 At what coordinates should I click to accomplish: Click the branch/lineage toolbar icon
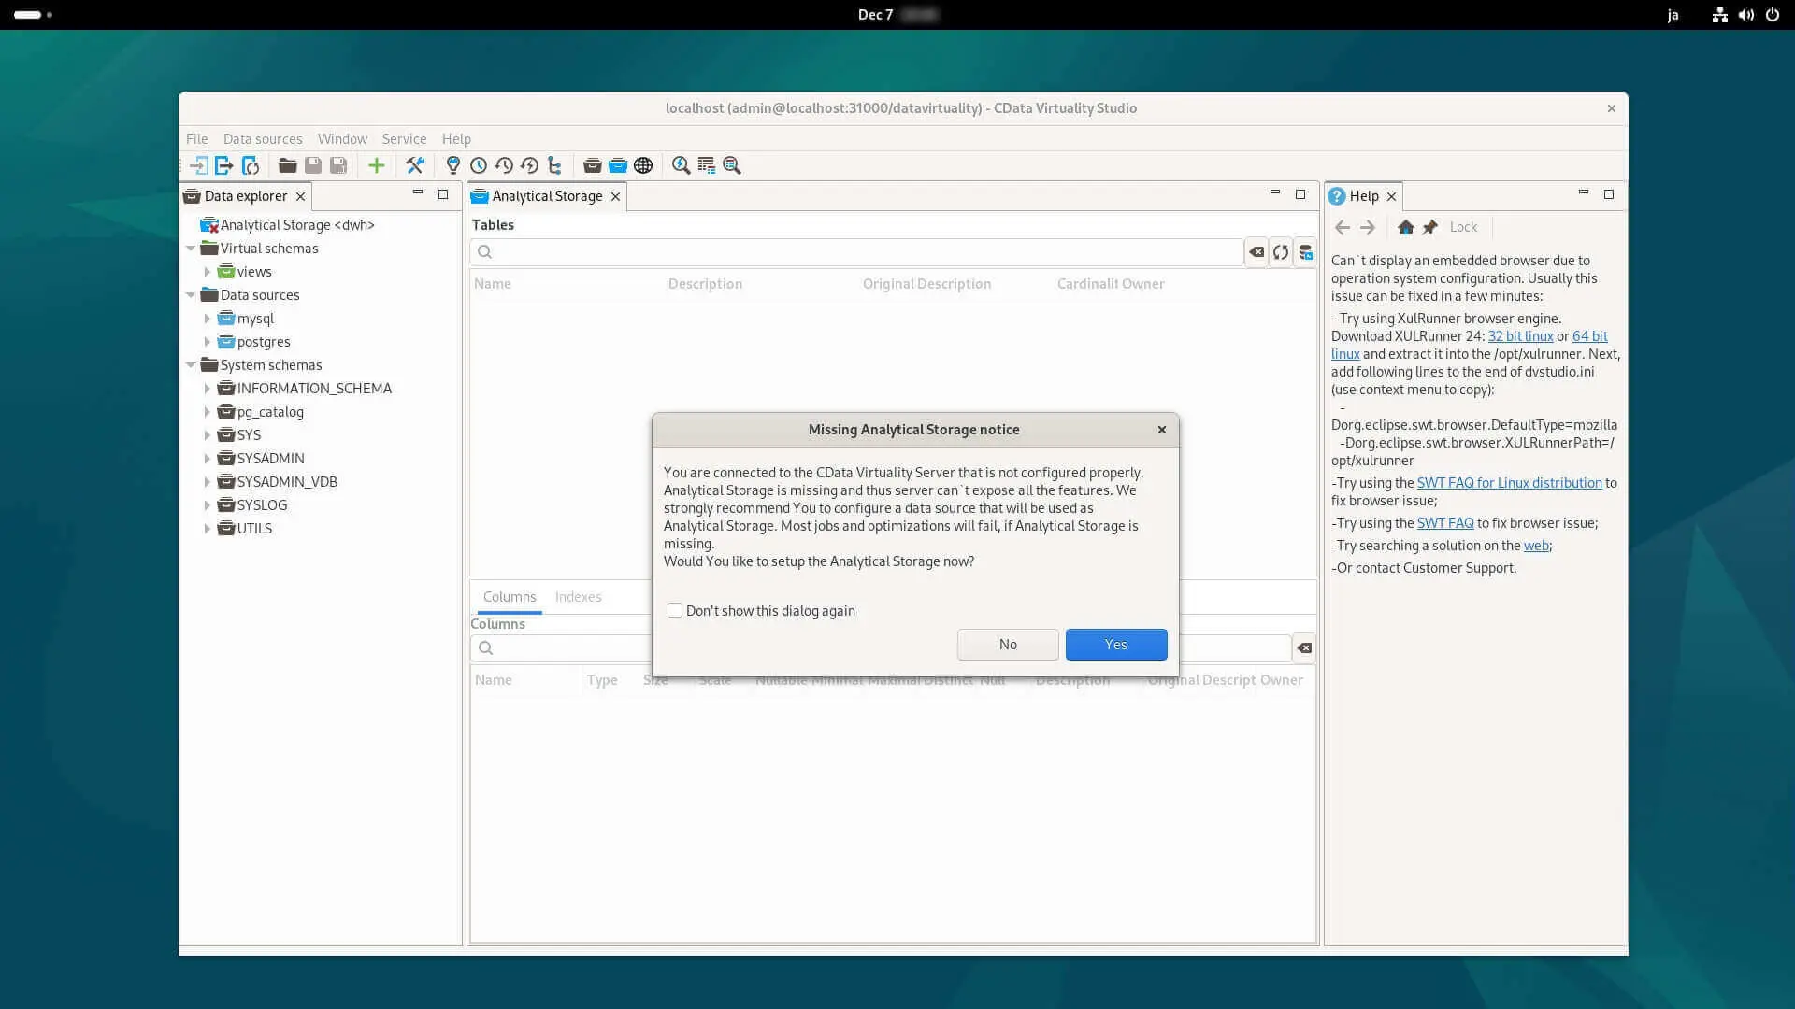point(554,165)
